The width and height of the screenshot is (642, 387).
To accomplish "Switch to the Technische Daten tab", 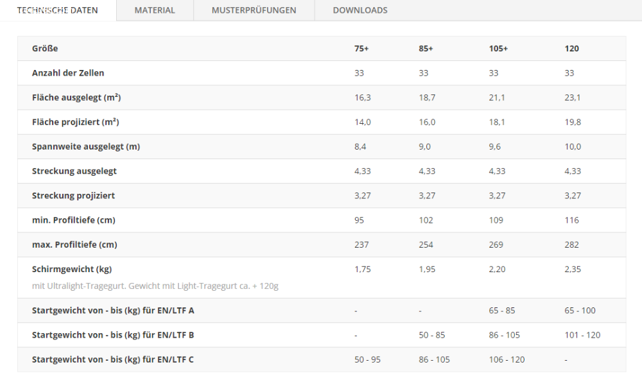I will (x=58, y=10).
